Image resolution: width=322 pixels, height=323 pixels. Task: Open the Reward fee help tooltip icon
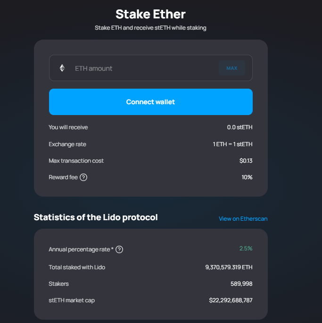coord(83,177)
